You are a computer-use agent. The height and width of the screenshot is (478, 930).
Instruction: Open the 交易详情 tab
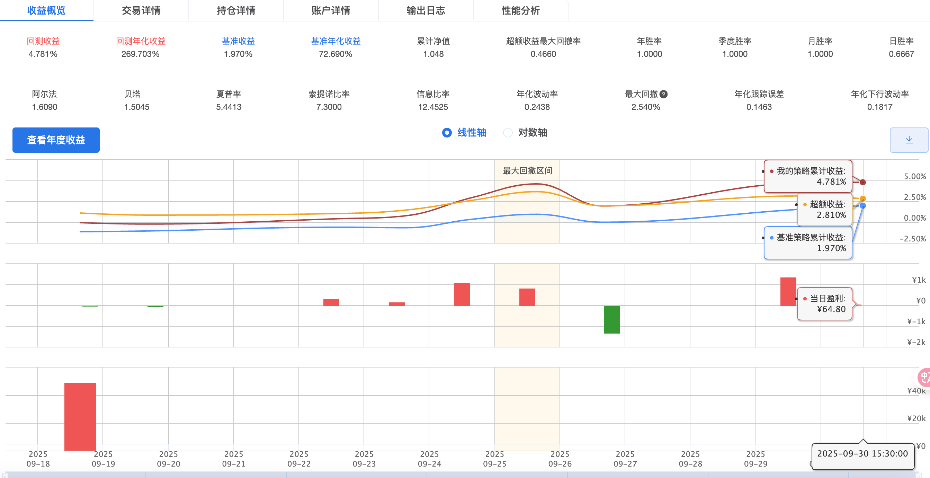click(141, 10)
